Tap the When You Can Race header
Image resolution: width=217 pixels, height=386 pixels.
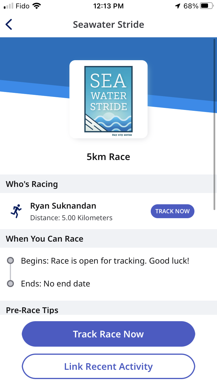(x=45, y=239)
